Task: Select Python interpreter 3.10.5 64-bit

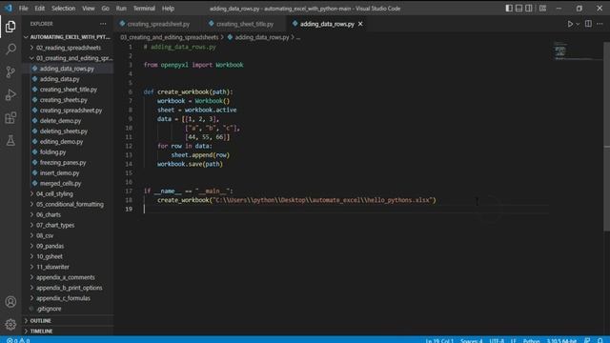Action: point(561,340)
